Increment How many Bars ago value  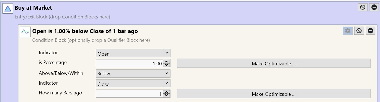[x=167, y=92]
